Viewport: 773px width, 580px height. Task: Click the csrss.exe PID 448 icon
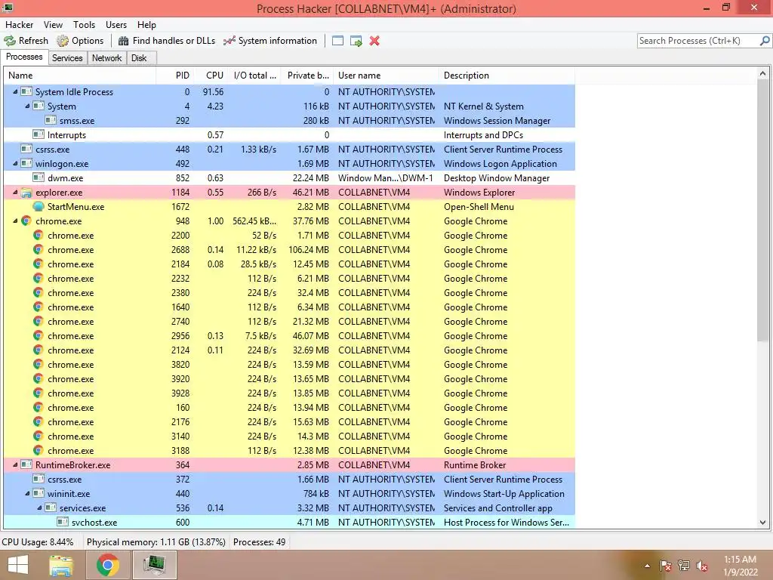click(26, 149)
